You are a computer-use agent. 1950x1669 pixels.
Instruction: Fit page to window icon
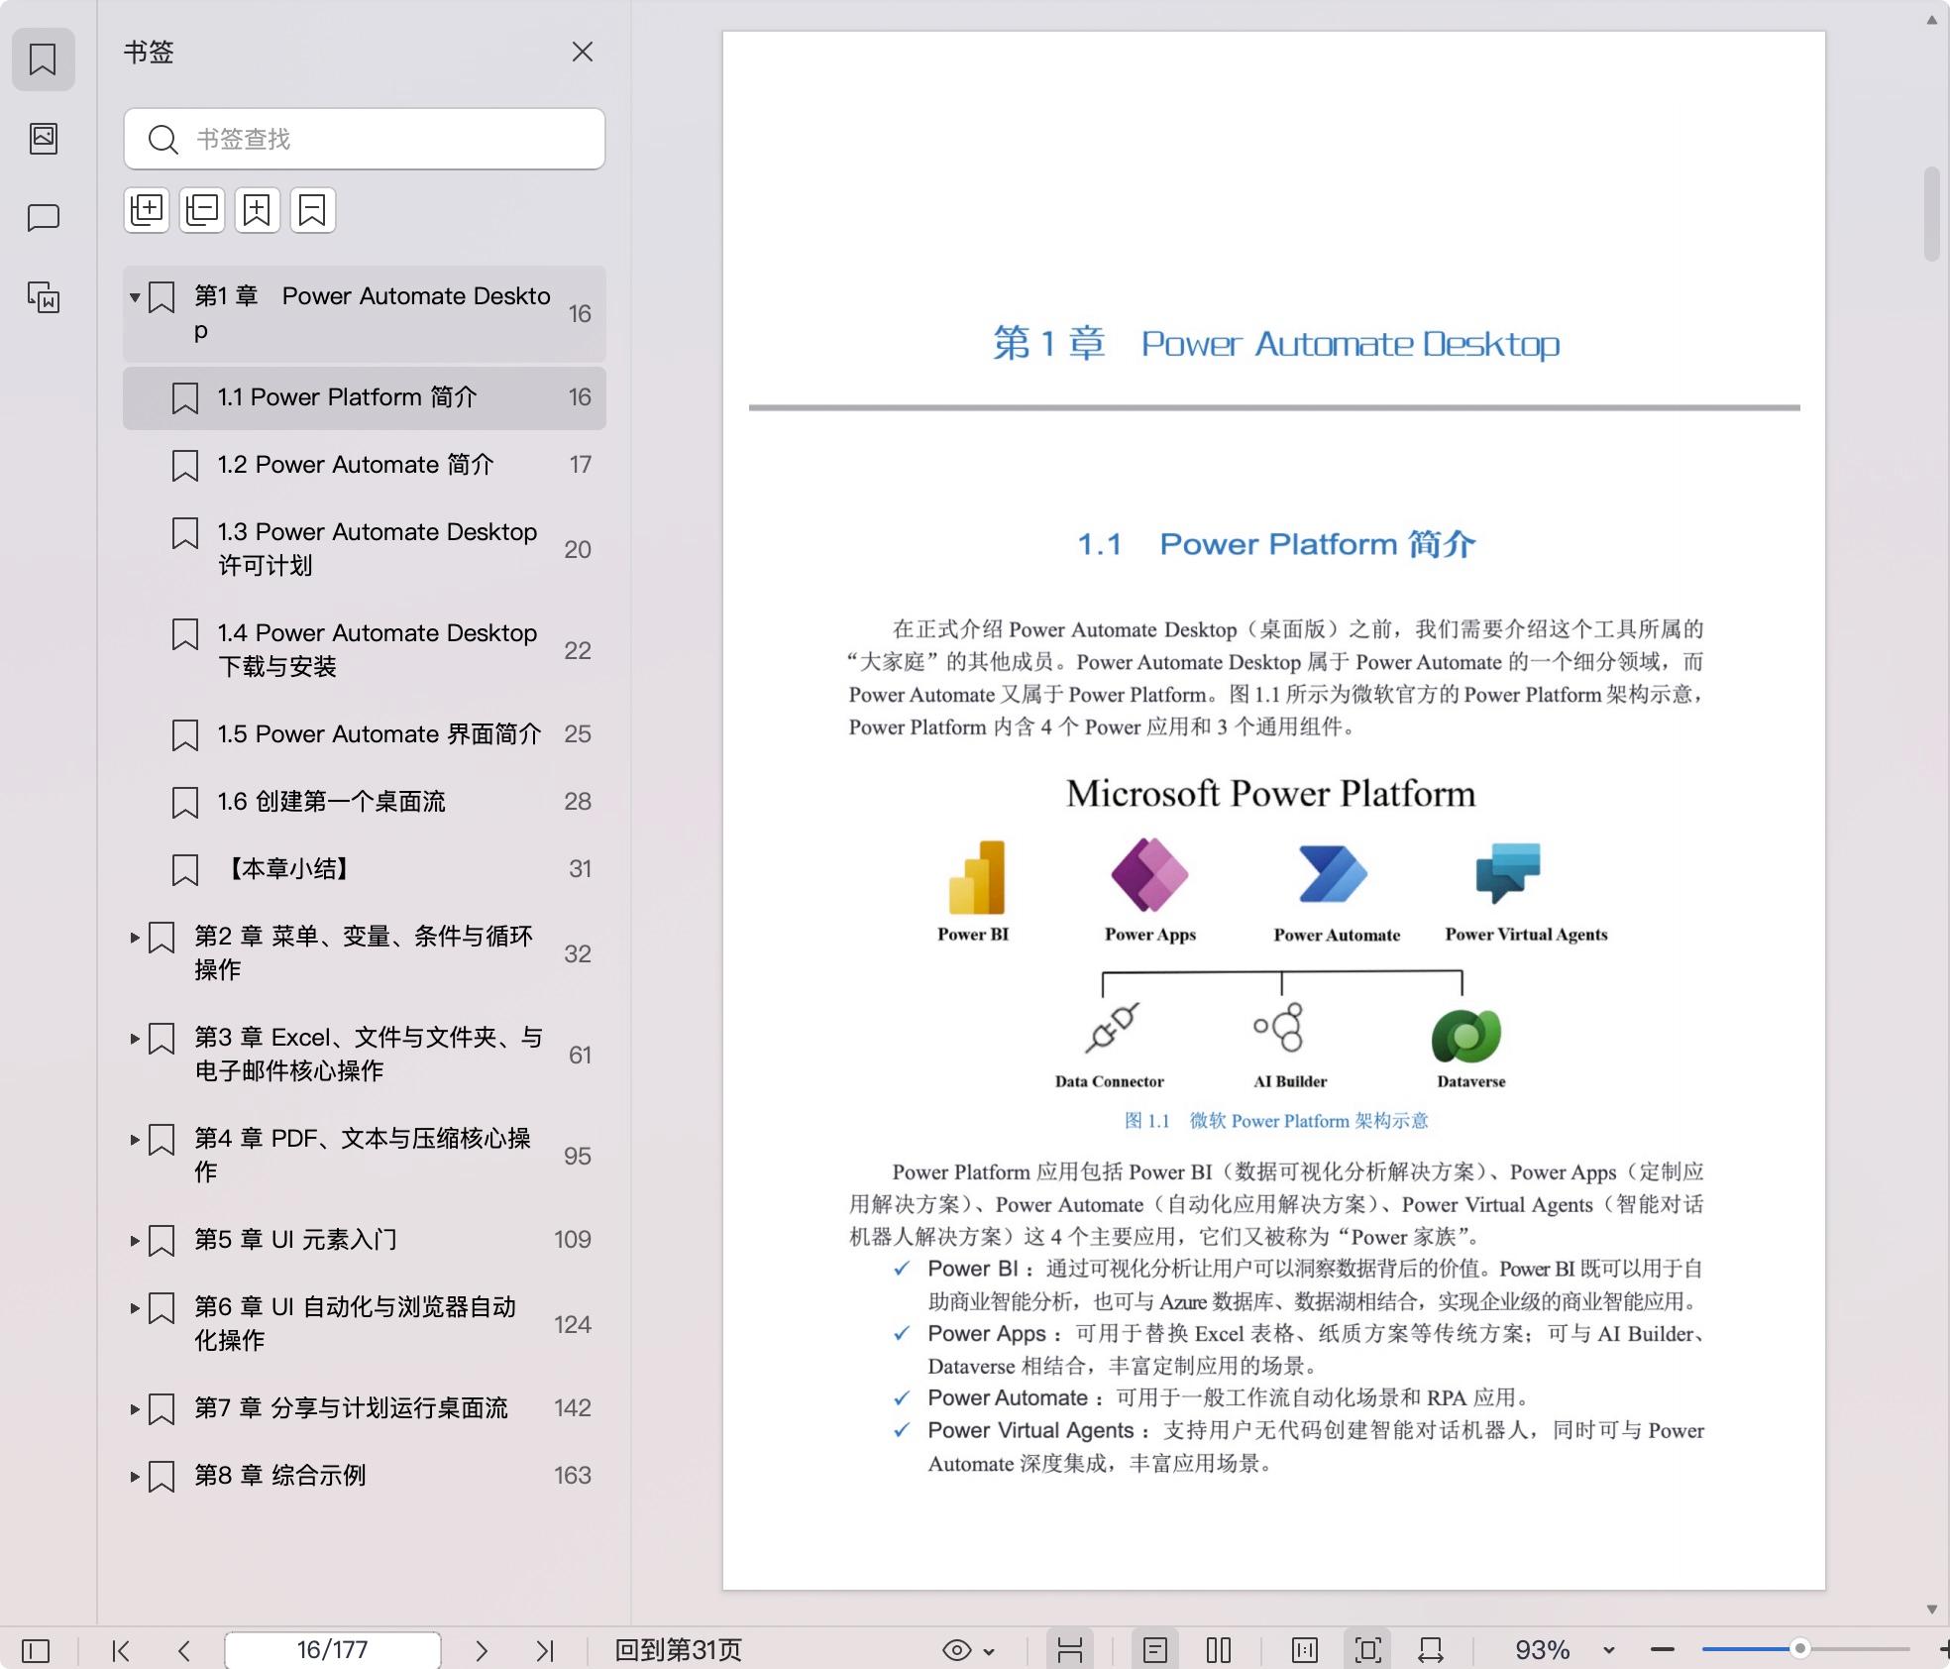pos(1368,1650)
